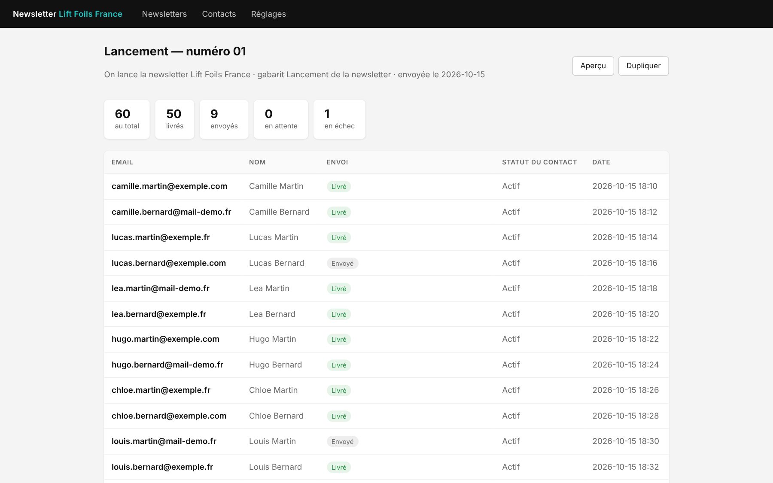Select the 50 livrés stat card

(x=174, y=119)
